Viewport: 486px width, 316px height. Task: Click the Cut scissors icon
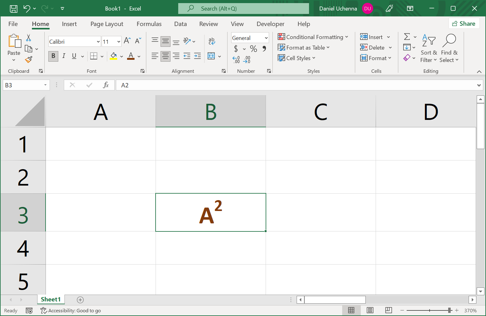pos(29,38)
